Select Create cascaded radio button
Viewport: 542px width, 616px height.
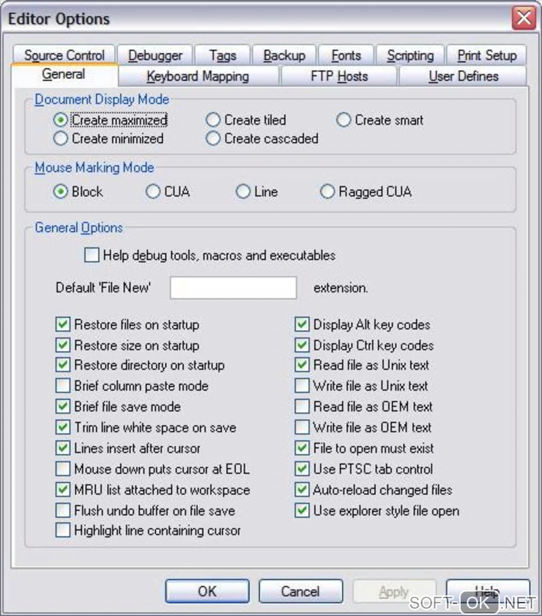coord(213,139)
